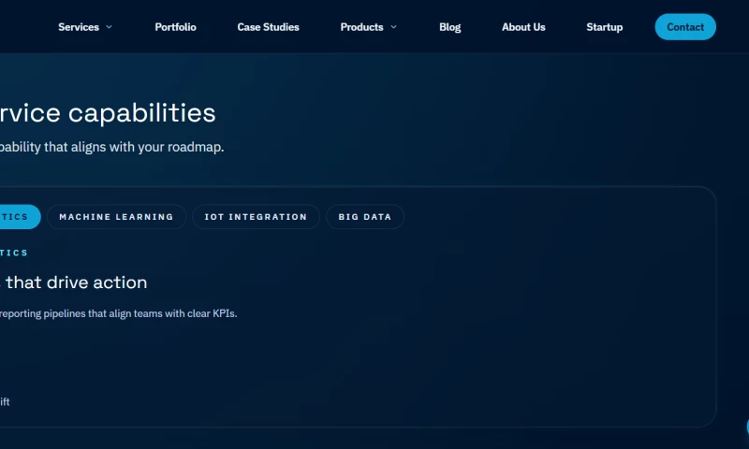The width and height of the screenshot is (749, 449).
Task: Navigate to the Startup page
Action: pos(604,27)
